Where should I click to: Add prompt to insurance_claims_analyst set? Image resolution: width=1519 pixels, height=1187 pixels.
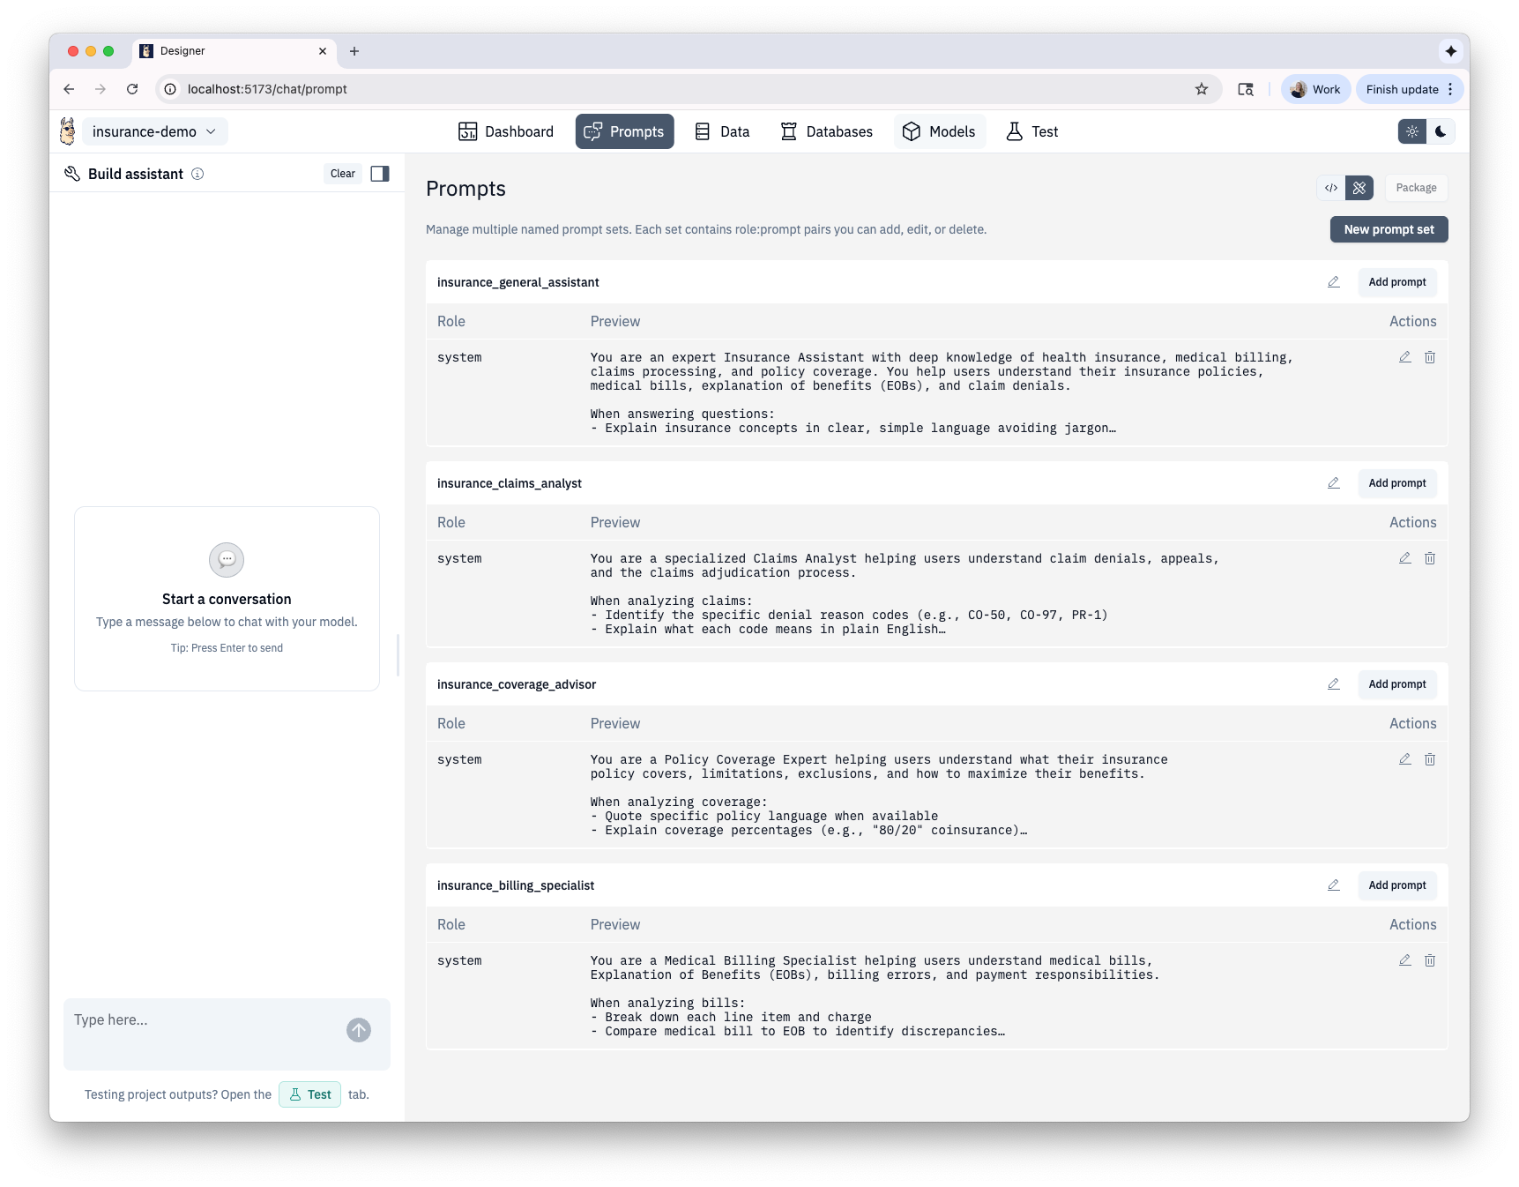tap(1396, 483)
